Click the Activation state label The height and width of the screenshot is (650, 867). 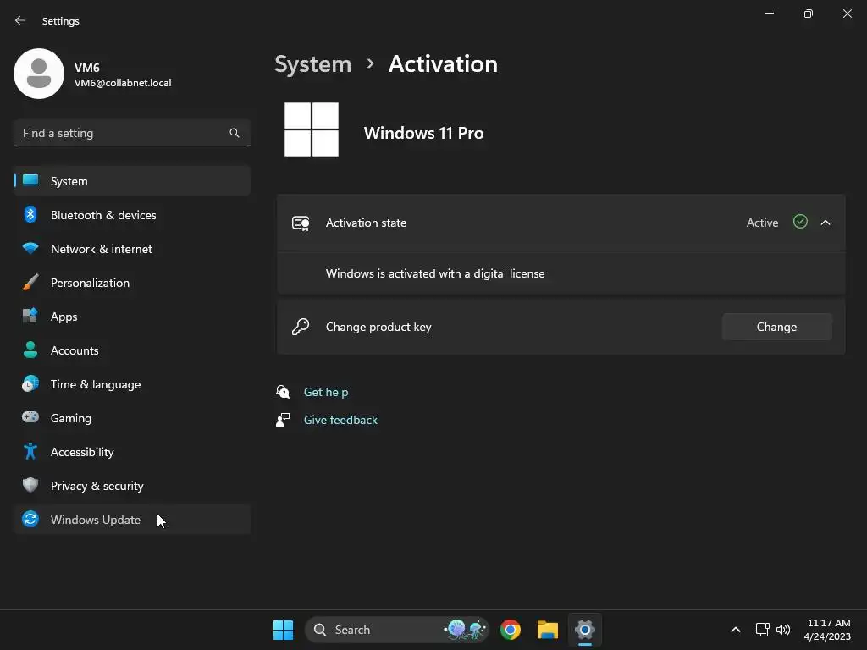[x=366, y=223]
